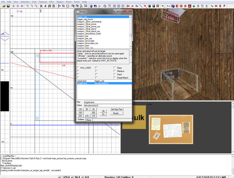234x178 pixels.
Task: Click the Model... button
Action: tap(116, 113)
